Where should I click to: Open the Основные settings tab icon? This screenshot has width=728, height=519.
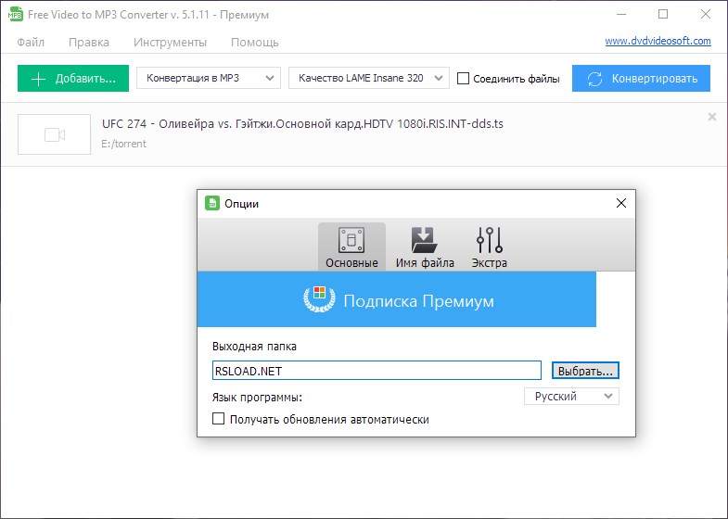point(351,241)
